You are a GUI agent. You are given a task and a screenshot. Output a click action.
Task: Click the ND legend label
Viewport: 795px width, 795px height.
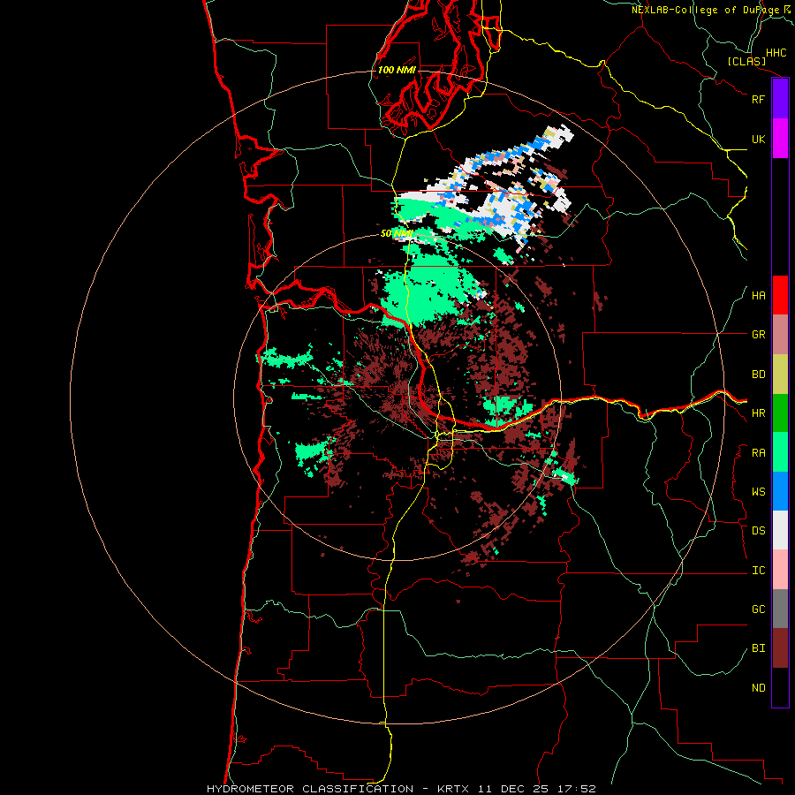(758, 688)
